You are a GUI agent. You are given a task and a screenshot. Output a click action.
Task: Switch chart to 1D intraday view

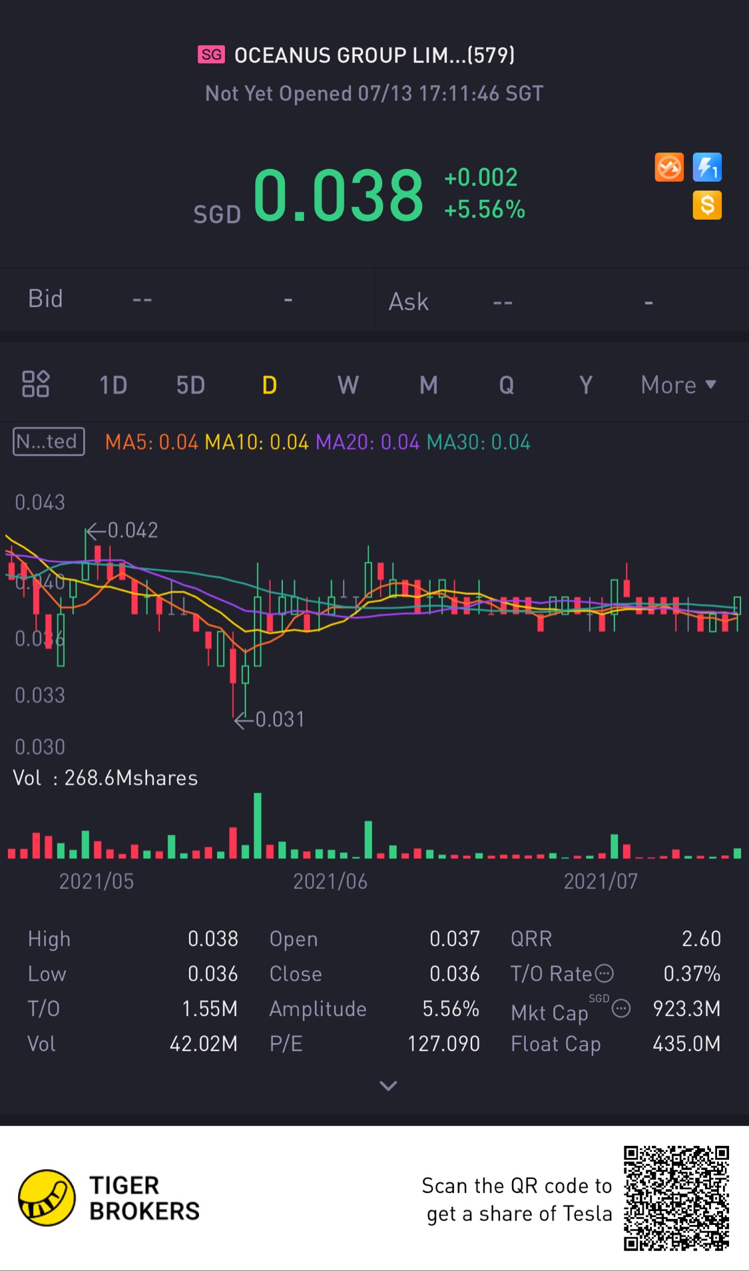pyautogui.click(x=113, y=385)
